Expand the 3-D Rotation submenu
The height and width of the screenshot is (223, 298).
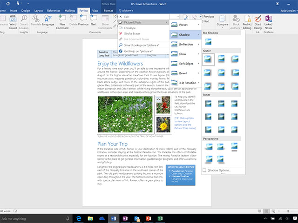pyautogui.click(x=185, y=83)
